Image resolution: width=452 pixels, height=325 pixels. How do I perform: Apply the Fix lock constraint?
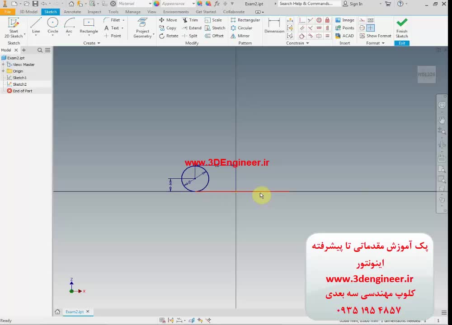[327, 20]
